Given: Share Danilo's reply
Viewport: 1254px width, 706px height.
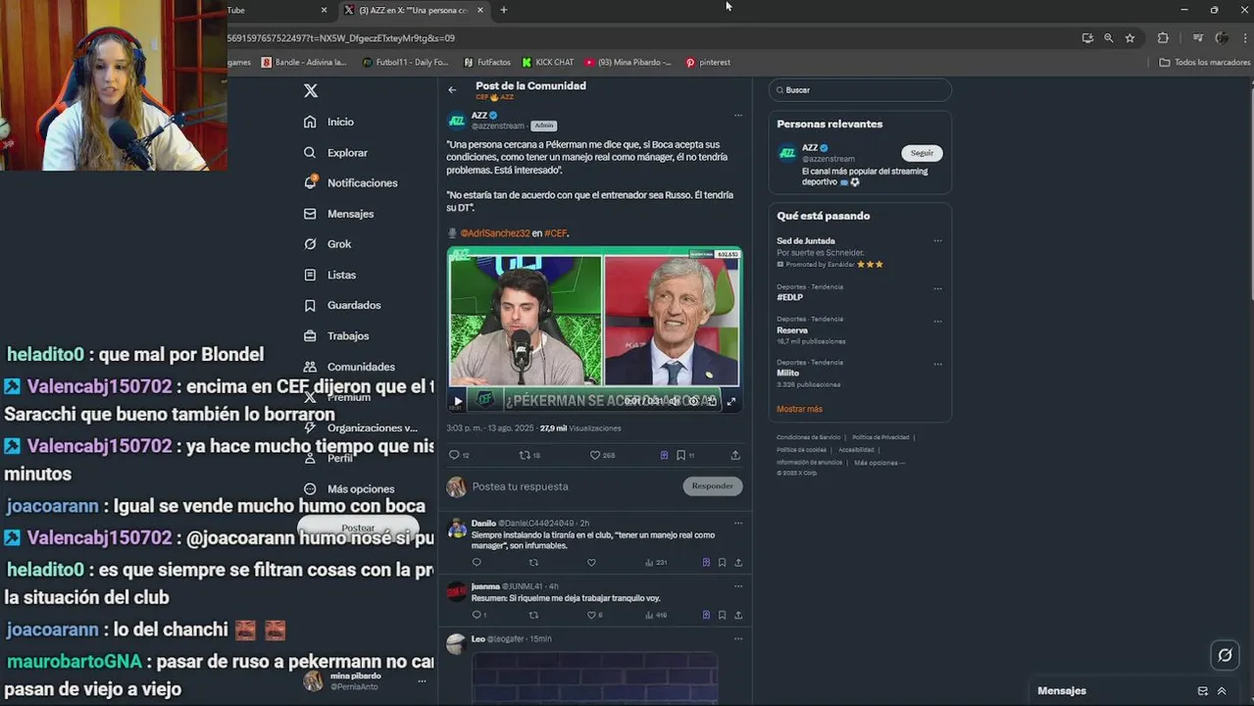Looking at the screenshot, I should (x=738, y=563).
